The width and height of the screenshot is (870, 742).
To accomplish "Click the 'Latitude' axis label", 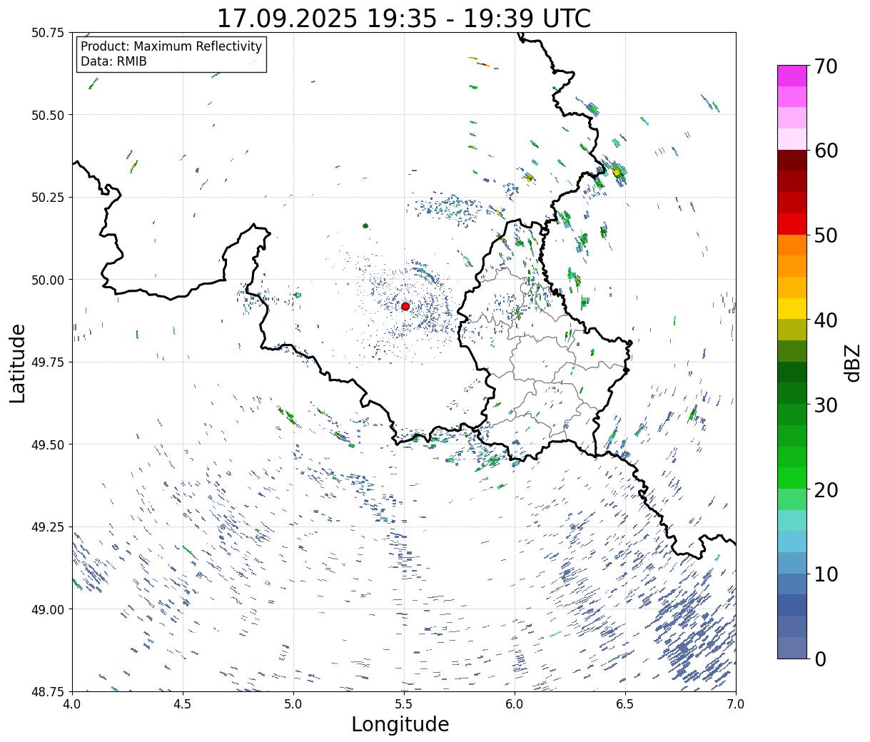I will 18,362.
